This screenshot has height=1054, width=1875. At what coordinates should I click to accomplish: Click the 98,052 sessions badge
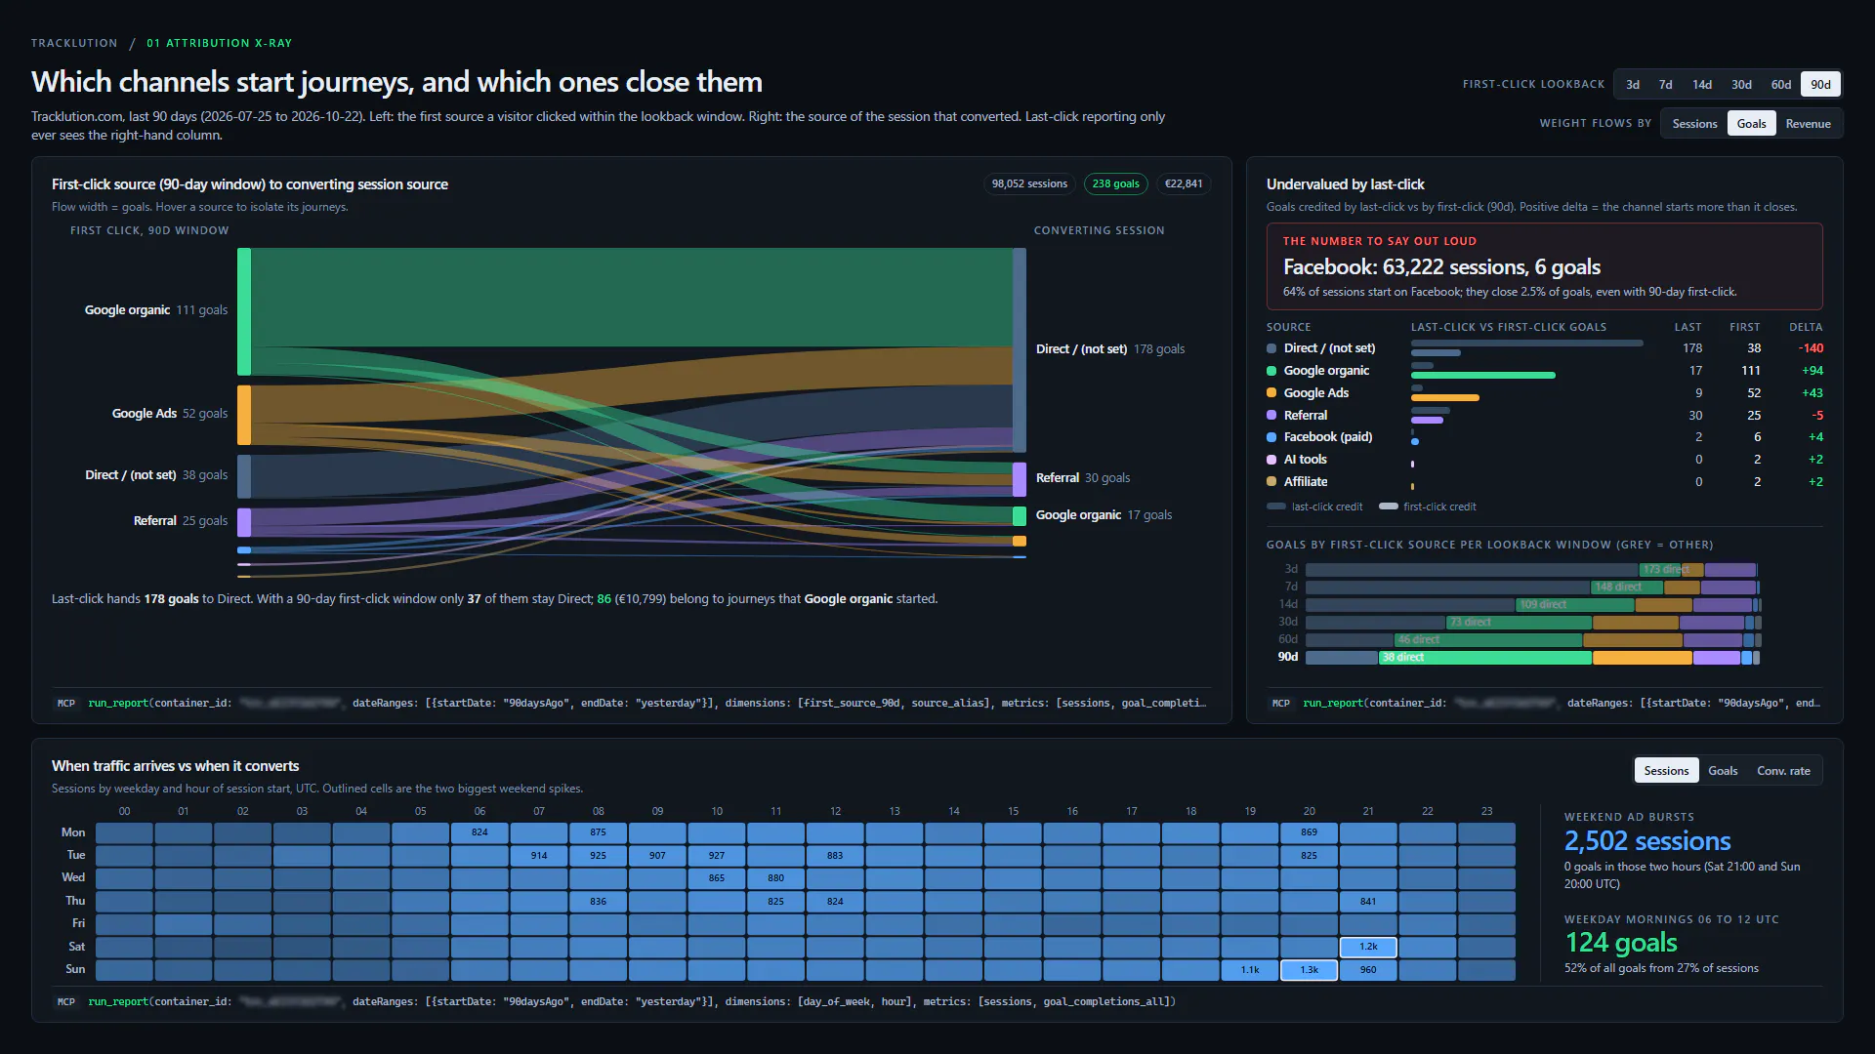1029,183
